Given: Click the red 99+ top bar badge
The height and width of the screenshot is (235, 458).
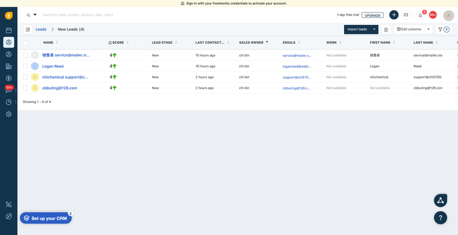Looking at the screenshot, I should tap(432, 15).
